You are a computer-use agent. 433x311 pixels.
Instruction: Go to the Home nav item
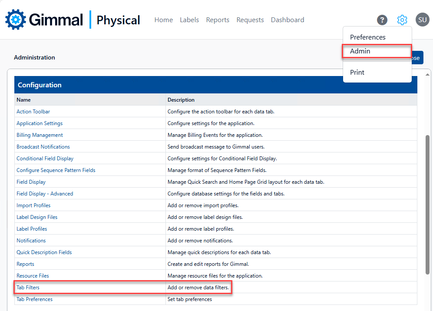coord(163,20)
